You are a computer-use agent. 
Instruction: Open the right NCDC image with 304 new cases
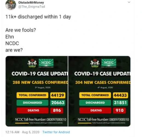coord(99,91)
